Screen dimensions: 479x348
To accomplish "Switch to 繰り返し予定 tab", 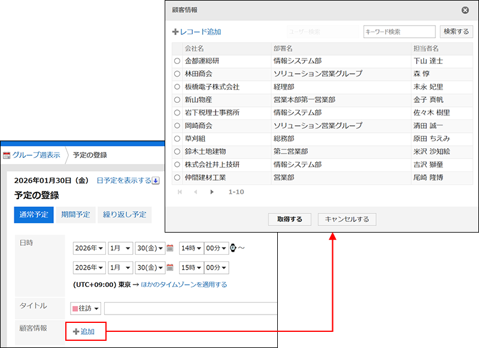I will click(x=125, y=215).
